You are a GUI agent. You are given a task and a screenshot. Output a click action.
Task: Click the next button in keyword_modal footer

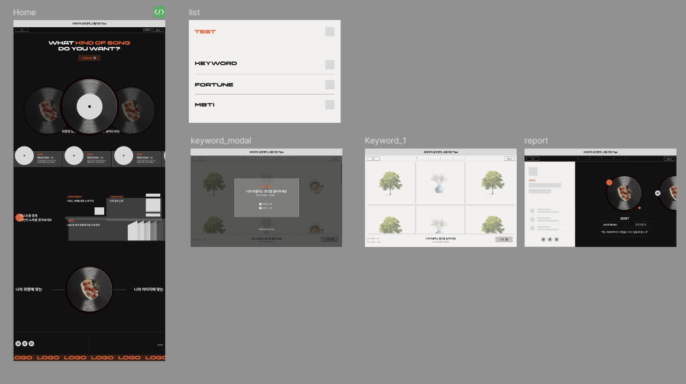pyautogui.click(x=330, y=239)
